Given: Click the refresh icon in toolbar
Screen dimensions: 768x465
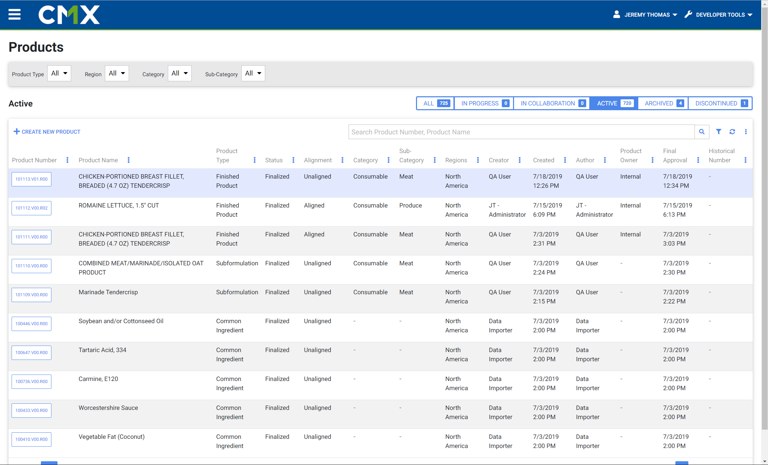Looking at the screenshot, I should [x=733, y=132].
